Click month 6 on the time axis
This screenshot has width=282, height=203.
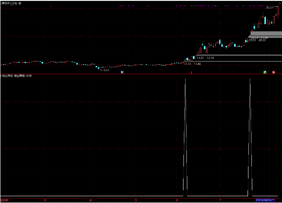tap(177, 200)
